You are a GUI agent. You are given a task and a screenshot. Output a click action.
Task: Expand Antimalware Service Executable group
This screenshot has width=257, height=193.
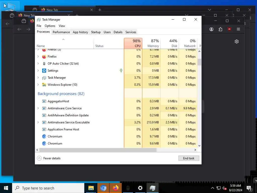[38, 122]
